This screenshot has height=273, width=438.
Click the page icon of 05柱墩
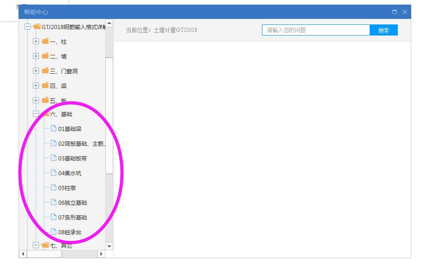coord(54,188)
